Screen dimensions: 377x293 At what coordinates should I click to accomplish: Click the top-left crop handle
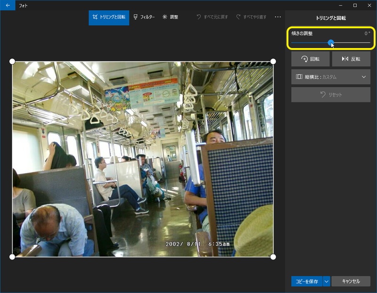[x=12, y=62]
